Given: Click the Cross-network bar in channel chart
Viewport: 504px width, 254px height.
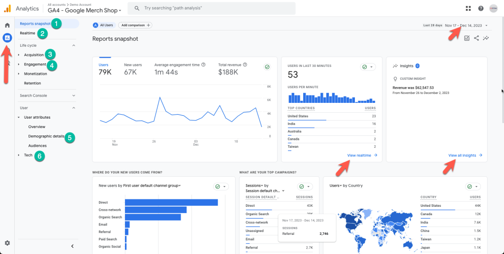Looking at the screenshot, I should tap(156, 210).
